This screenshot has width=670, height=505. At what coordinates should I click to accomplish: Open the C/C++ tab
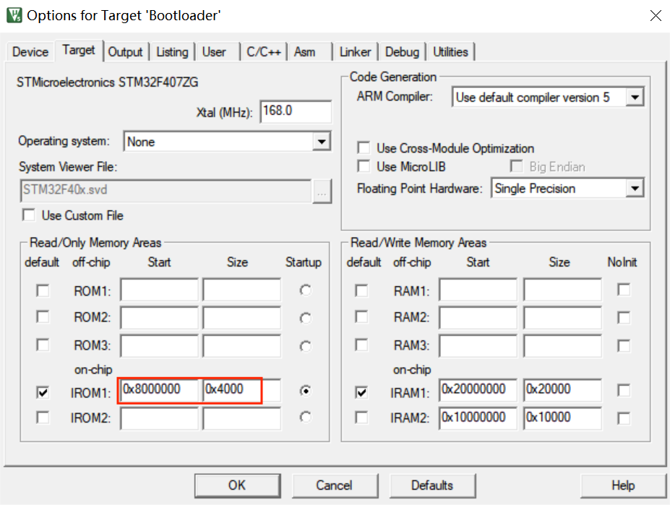point(265,51)
